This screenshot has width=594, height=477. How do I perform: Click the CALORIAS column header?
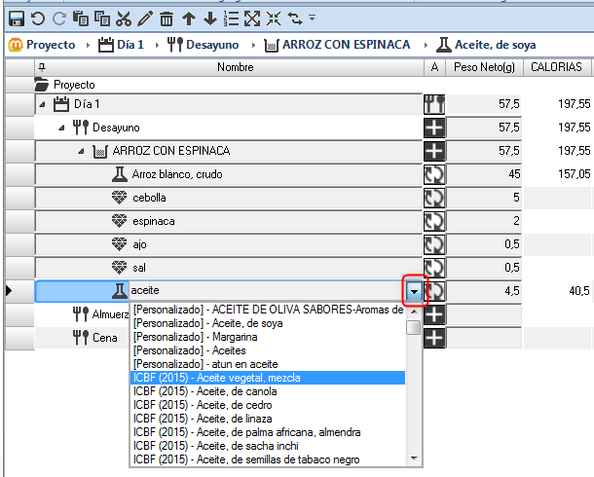click(x=556, y=67)
